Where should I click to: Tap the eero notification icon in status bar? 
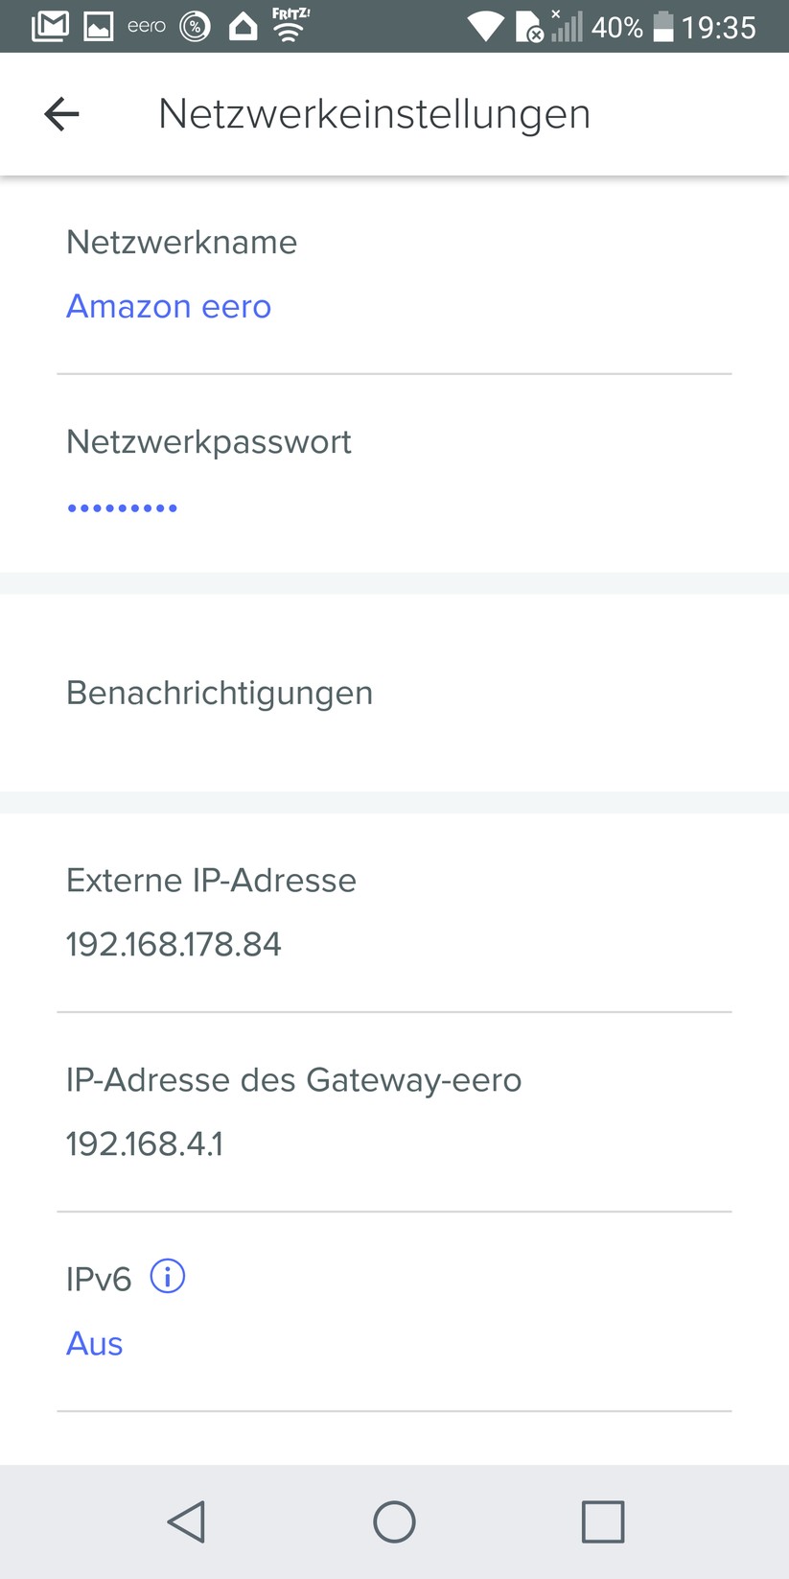[x=147, y=27]
